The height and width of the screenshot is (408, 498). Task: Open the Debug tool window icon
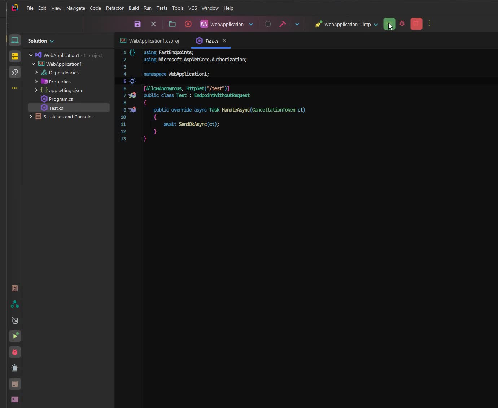click(15, 352)
